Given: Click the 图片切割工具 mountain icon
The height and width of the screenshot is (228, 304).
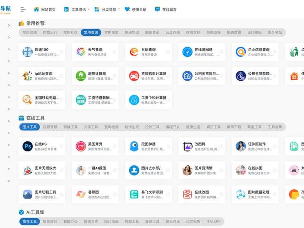Looking at the screenshot, I should click(27, 195).
